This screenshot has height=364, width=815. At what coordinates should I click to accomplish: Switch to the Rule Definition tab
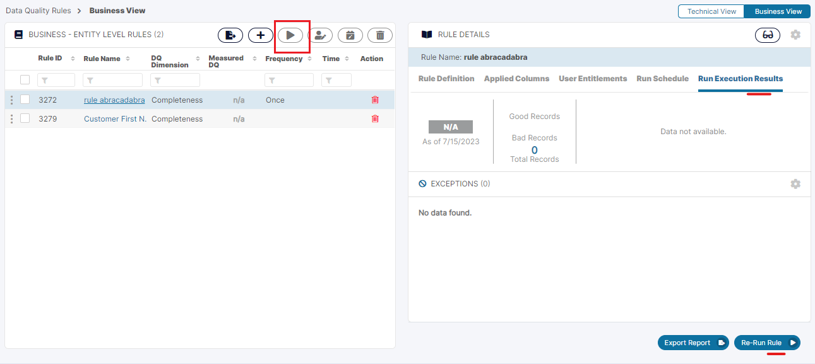click(x=446, y=79)
